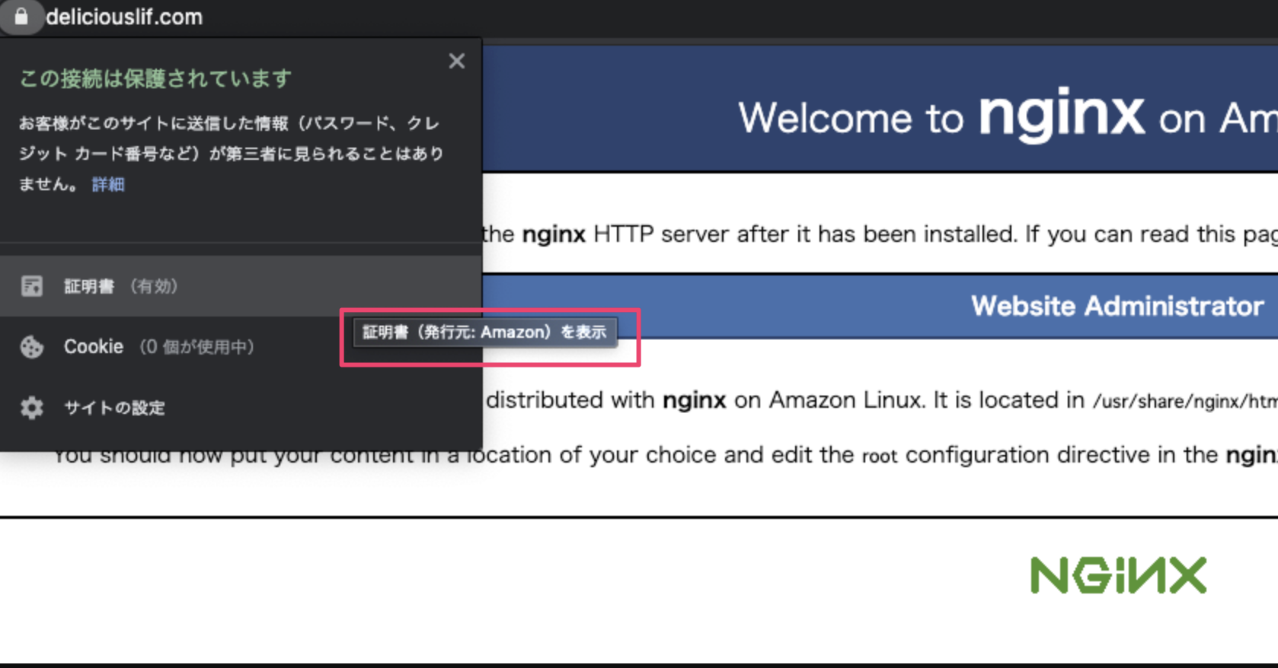This screenshot has width=1278, height=668.
Task: Click the certificate icon in popup
Action: (x=32, y=286)
